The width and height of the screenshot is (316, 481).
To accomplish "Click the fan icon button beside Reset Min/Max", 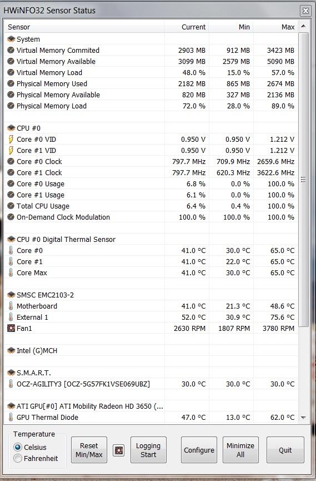I will click(119, 450).
